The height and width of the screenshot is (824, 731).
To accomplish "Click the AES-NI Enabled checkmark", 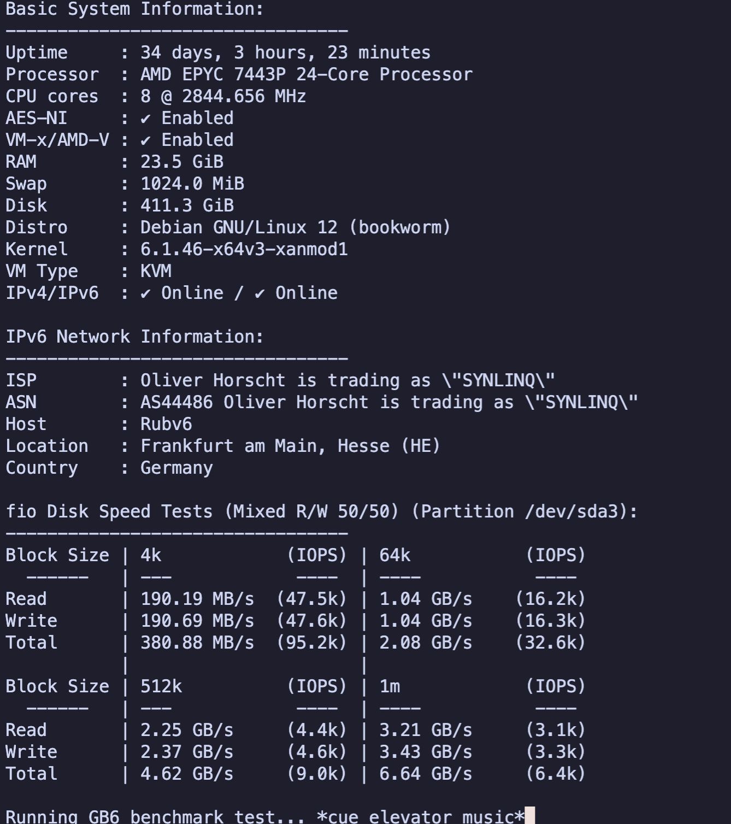I will [x=145, y=119].
